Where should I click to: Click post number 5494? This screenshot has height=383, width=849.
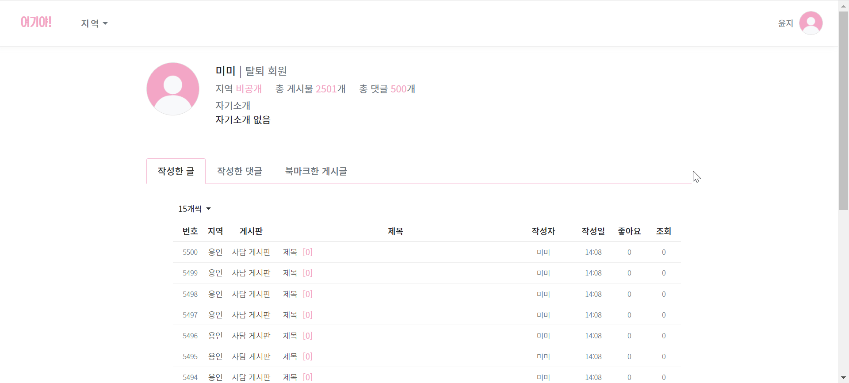coord(190,377)
